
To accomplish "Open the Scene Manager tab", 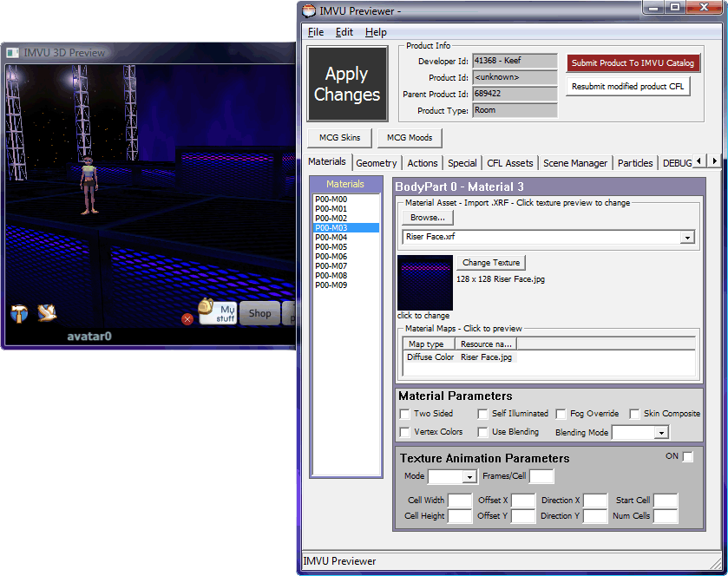I will [x=574, y=163].
